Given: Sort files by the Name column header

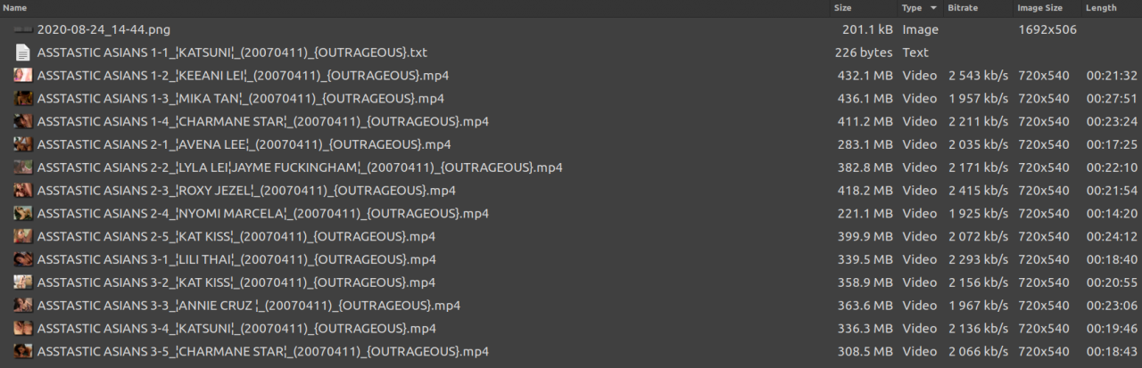Looking at the screenshot, I should tap(15, 8).
